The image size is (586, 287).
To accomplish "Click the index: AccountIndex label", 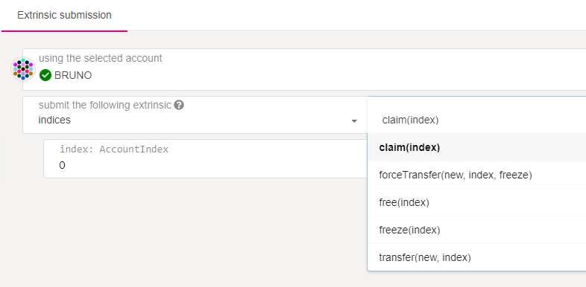I will coord(114,149).
